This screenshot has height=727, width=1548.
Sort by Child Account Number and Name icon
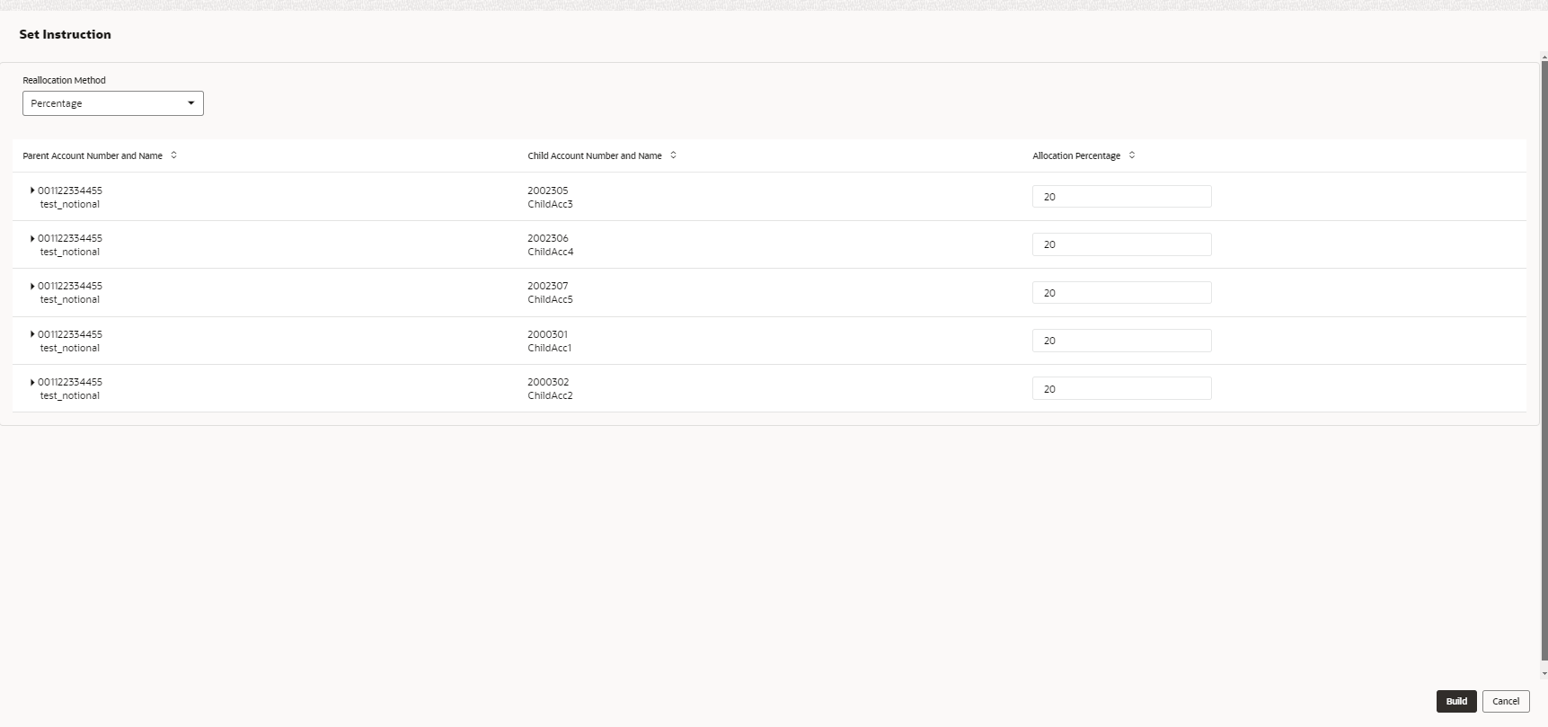(x=673, y=155)
